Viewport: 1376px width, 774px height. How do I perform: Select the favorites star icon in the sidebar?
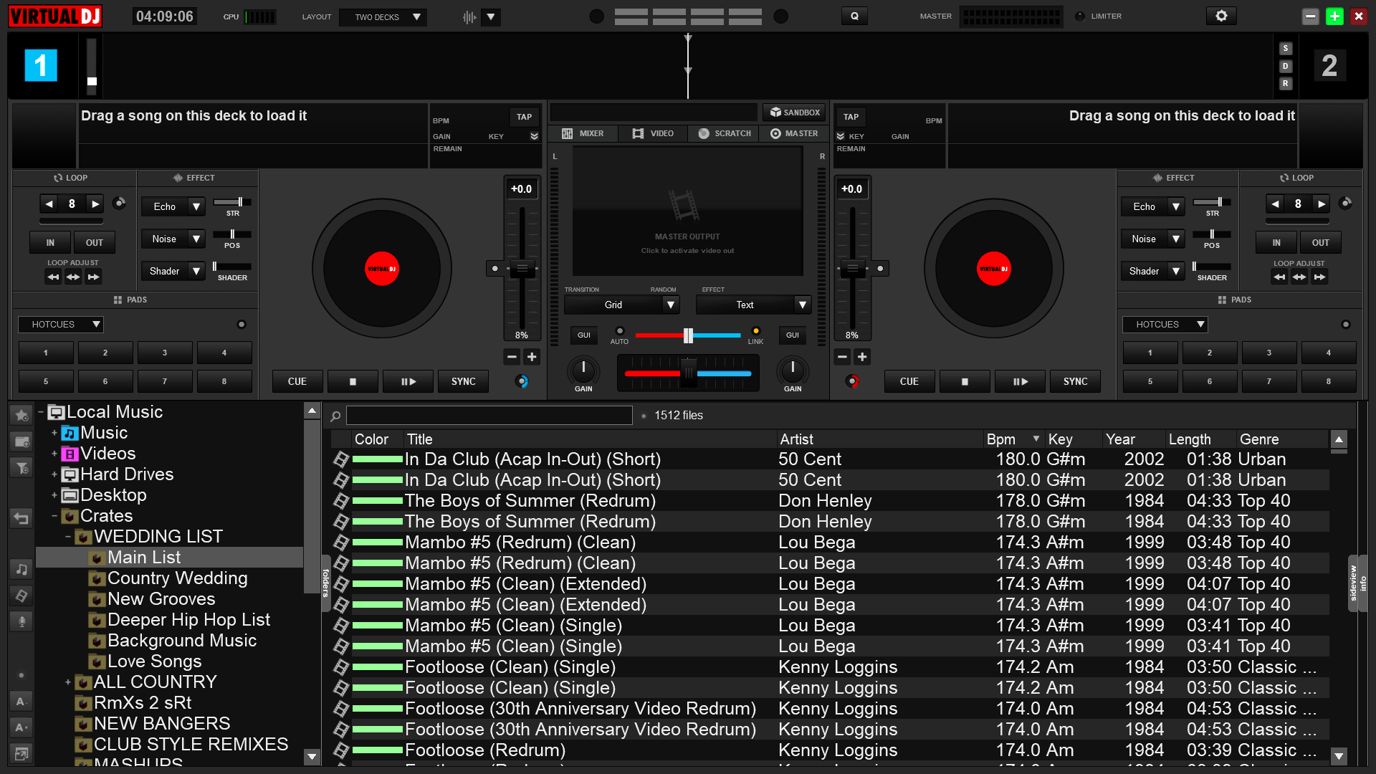(21, 415)
